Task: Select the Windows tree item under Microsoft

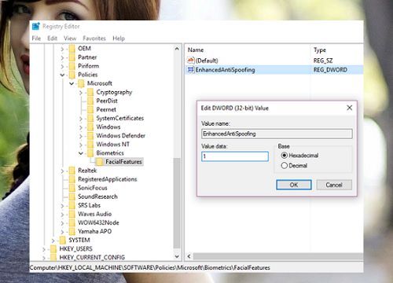Action: (x=108, y=127)
